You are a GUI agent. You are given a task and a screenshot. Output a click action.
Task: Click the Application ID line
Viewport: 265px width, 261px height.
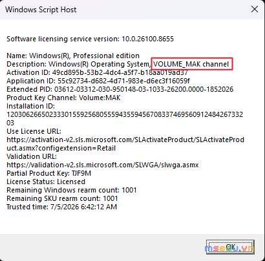pos(98,81)
